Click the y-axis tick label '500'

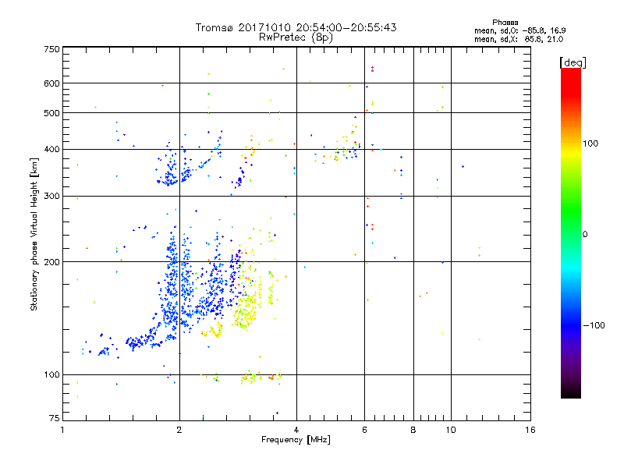pyautogui.click(x=51, y=113)
